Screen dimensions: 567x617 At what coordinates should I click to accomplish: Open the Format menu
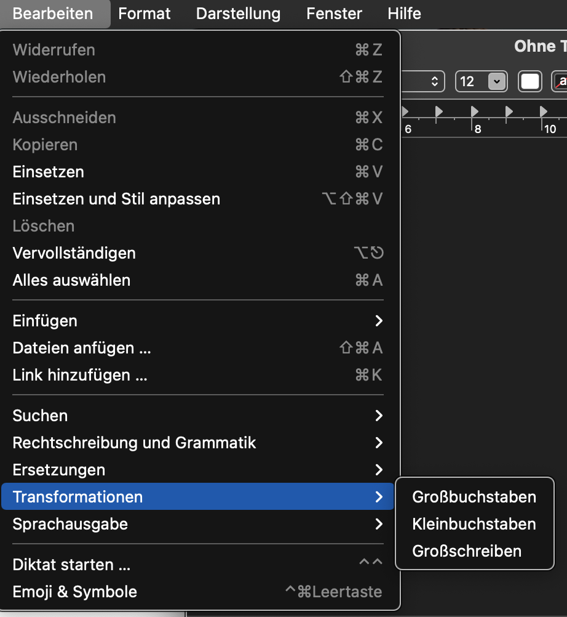145,14
